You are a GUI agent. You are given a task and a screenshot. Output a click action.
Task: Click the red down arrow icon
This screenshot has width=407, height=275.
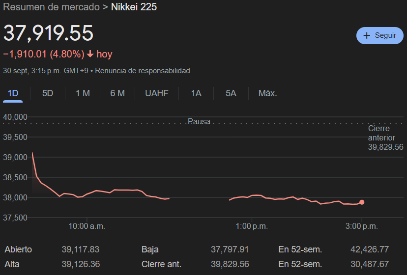click(90, 54)
